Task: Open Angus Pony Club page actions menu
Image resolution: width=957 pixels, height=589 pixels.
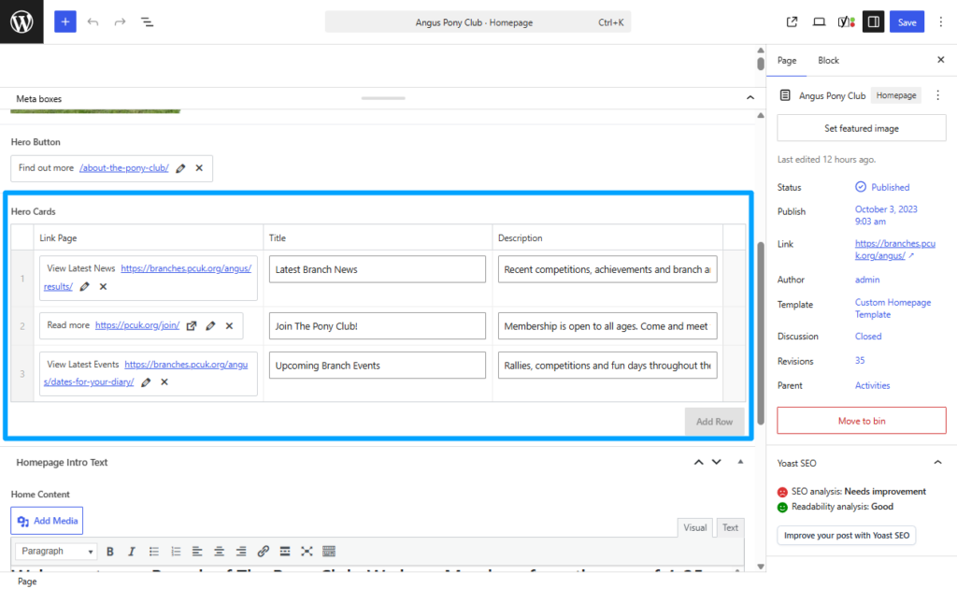Action: tap(938, 95)
